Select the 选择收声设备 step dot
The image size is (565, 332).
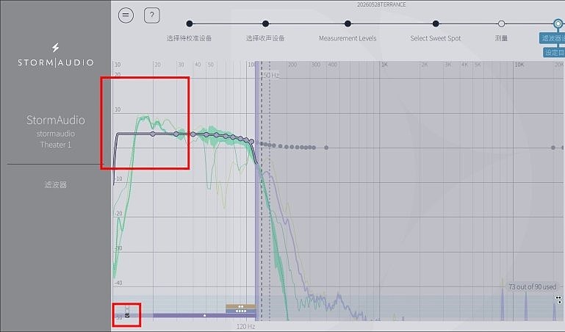tap(265, 24)
